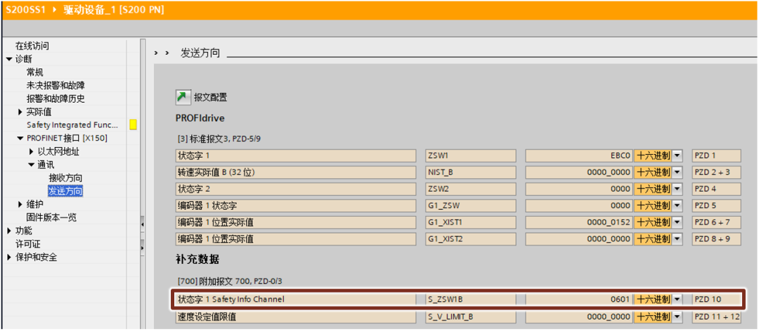Viewport: 759px width, 332px height.
Task: Open format dropdown for S_ZSW1B row
Action: (x=677, y=300)
